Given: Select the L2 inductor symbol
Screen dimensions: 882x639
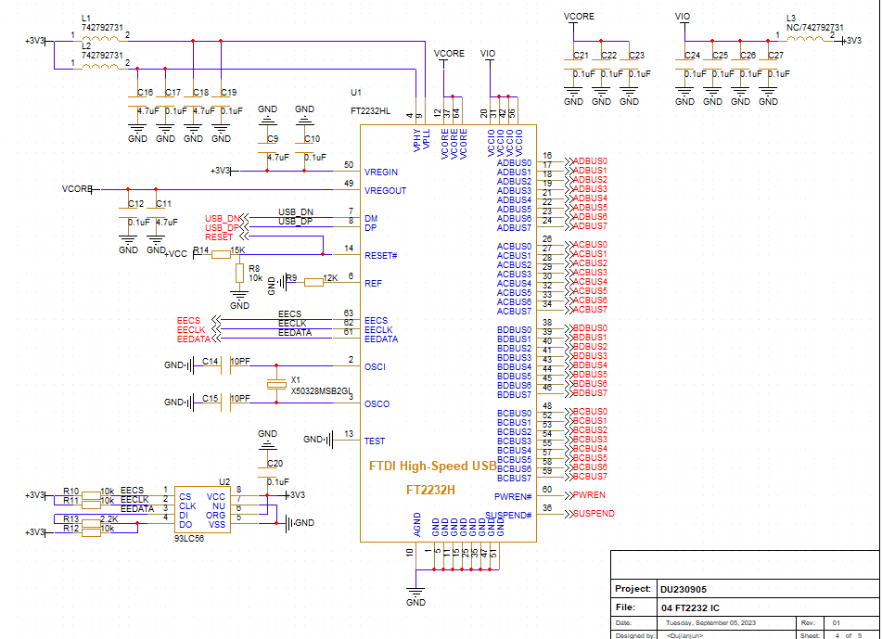Looking at the screenshot, I should coord(100,67).
